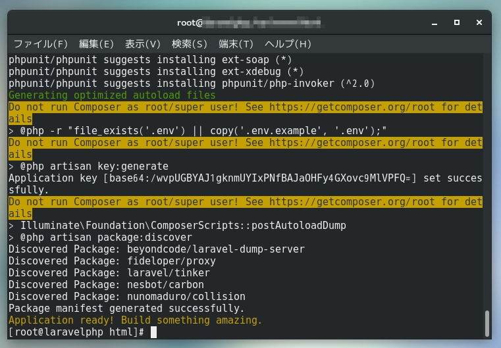Click the 'ext-soap (*)' suggestion line
The image size is (501, 348).
(x=150, y=60)
